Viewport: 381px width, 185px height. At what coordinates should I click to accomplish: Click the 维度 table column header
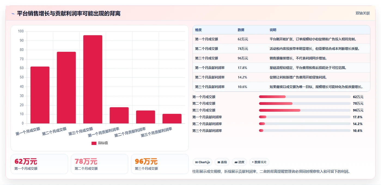point(198,30)
